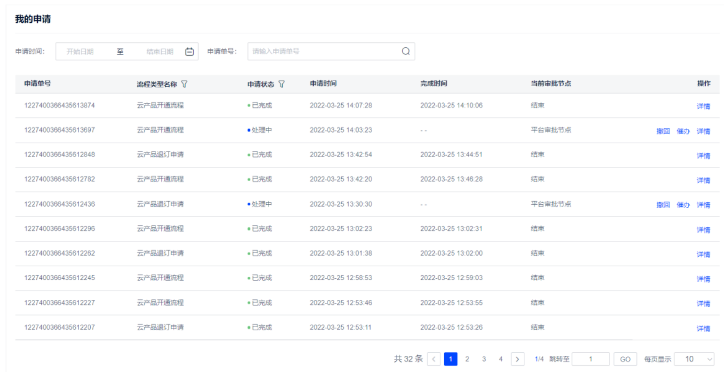Filter by 流程类型名称 funnel icon
The height and width of the screenshot is (372, 724).
point(184,84)
